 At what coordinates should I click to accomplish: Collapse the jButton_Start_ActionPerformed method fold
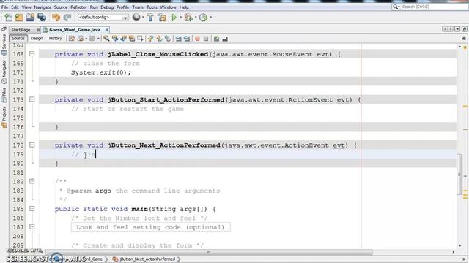(x=32, y=99)
